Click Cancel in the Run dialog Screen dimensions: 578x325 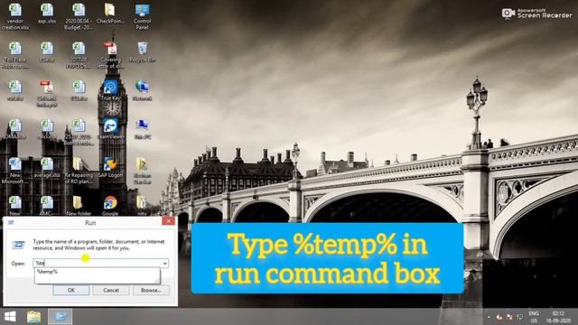coord(111,291)
